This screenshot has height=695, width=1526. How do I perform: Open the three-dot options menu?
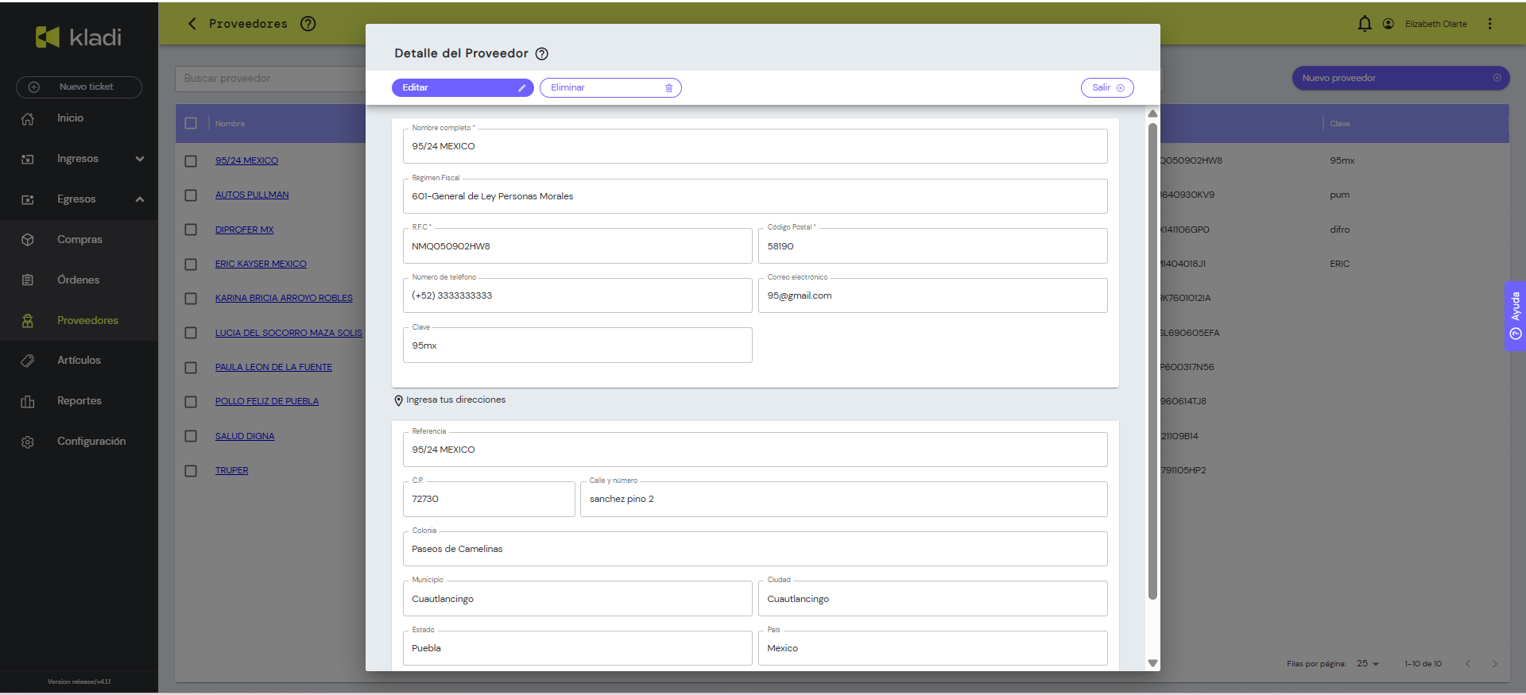[1490, 24]
